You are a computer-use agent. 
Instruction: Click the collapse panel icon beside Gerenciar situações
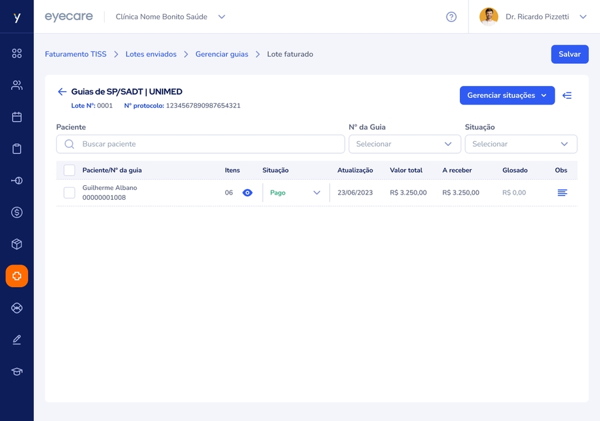pyautogui.click(x=567, y=95)
